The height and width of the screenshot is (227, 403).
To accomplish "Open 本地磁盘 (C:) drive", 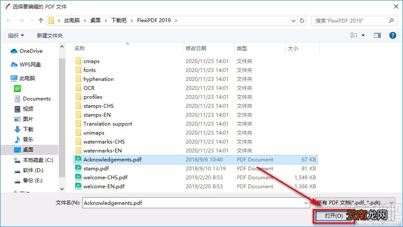I will 33,160.
